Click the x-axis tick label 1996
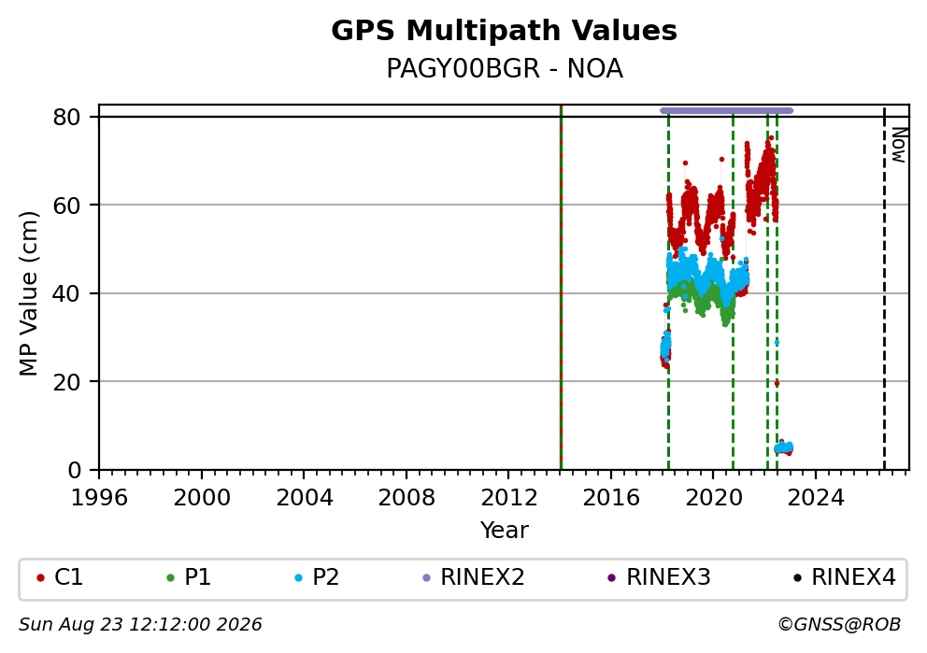This screenshot has width=927, height=653. pos(99,498)
